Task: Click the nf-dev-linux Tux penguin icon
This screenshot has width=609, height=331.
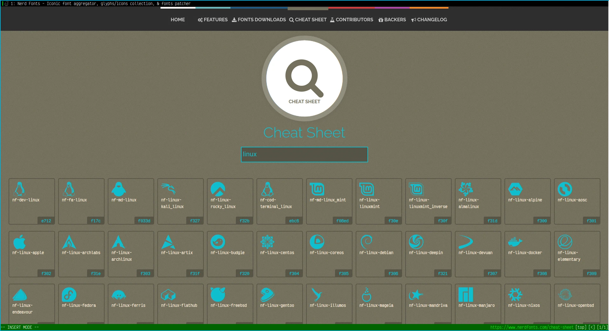Action: (x=19, y=189)
